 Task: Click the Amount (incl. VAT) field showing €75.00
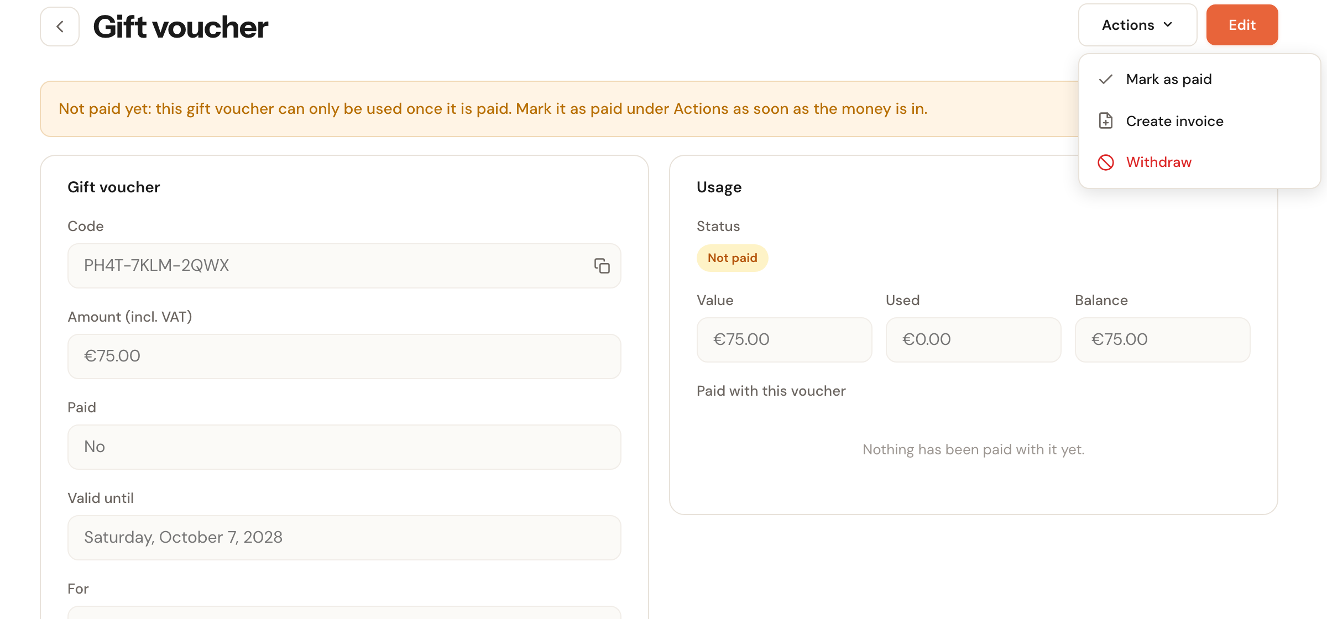(344, 356)
